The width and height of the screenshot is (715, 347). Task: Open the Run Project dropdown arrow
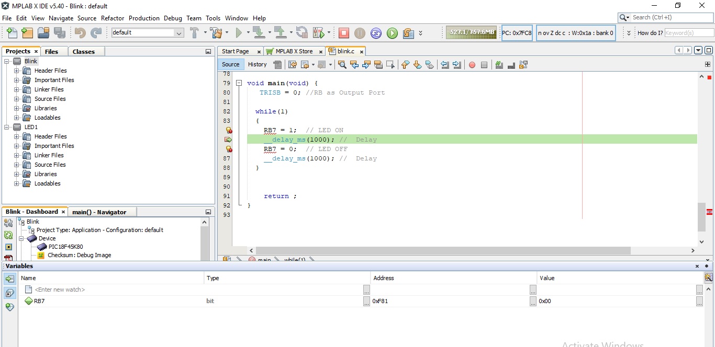click(248, 33)
